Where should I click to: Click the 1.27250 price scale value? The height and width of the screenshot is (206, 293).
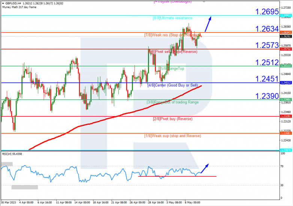click(x=286, y=7)
